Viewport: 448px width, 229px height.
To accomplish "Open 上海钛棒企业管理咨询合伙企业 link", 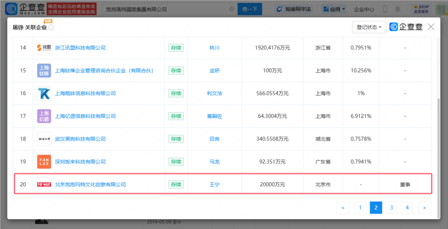I will (x=105, y=71).
